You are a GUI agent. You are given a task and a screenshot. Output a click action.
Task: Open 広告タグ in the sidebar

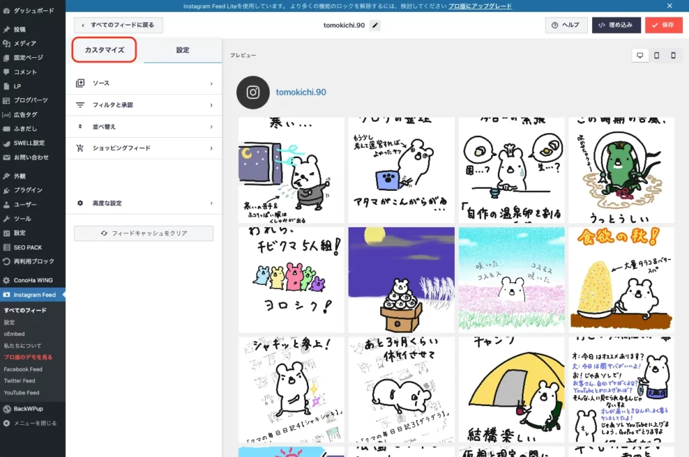point(33,114)
